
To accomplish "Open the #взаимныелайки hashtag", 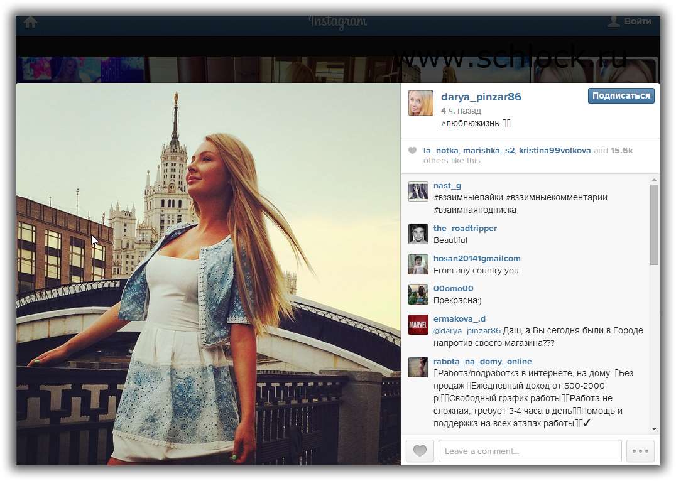I will pos(468,197).
